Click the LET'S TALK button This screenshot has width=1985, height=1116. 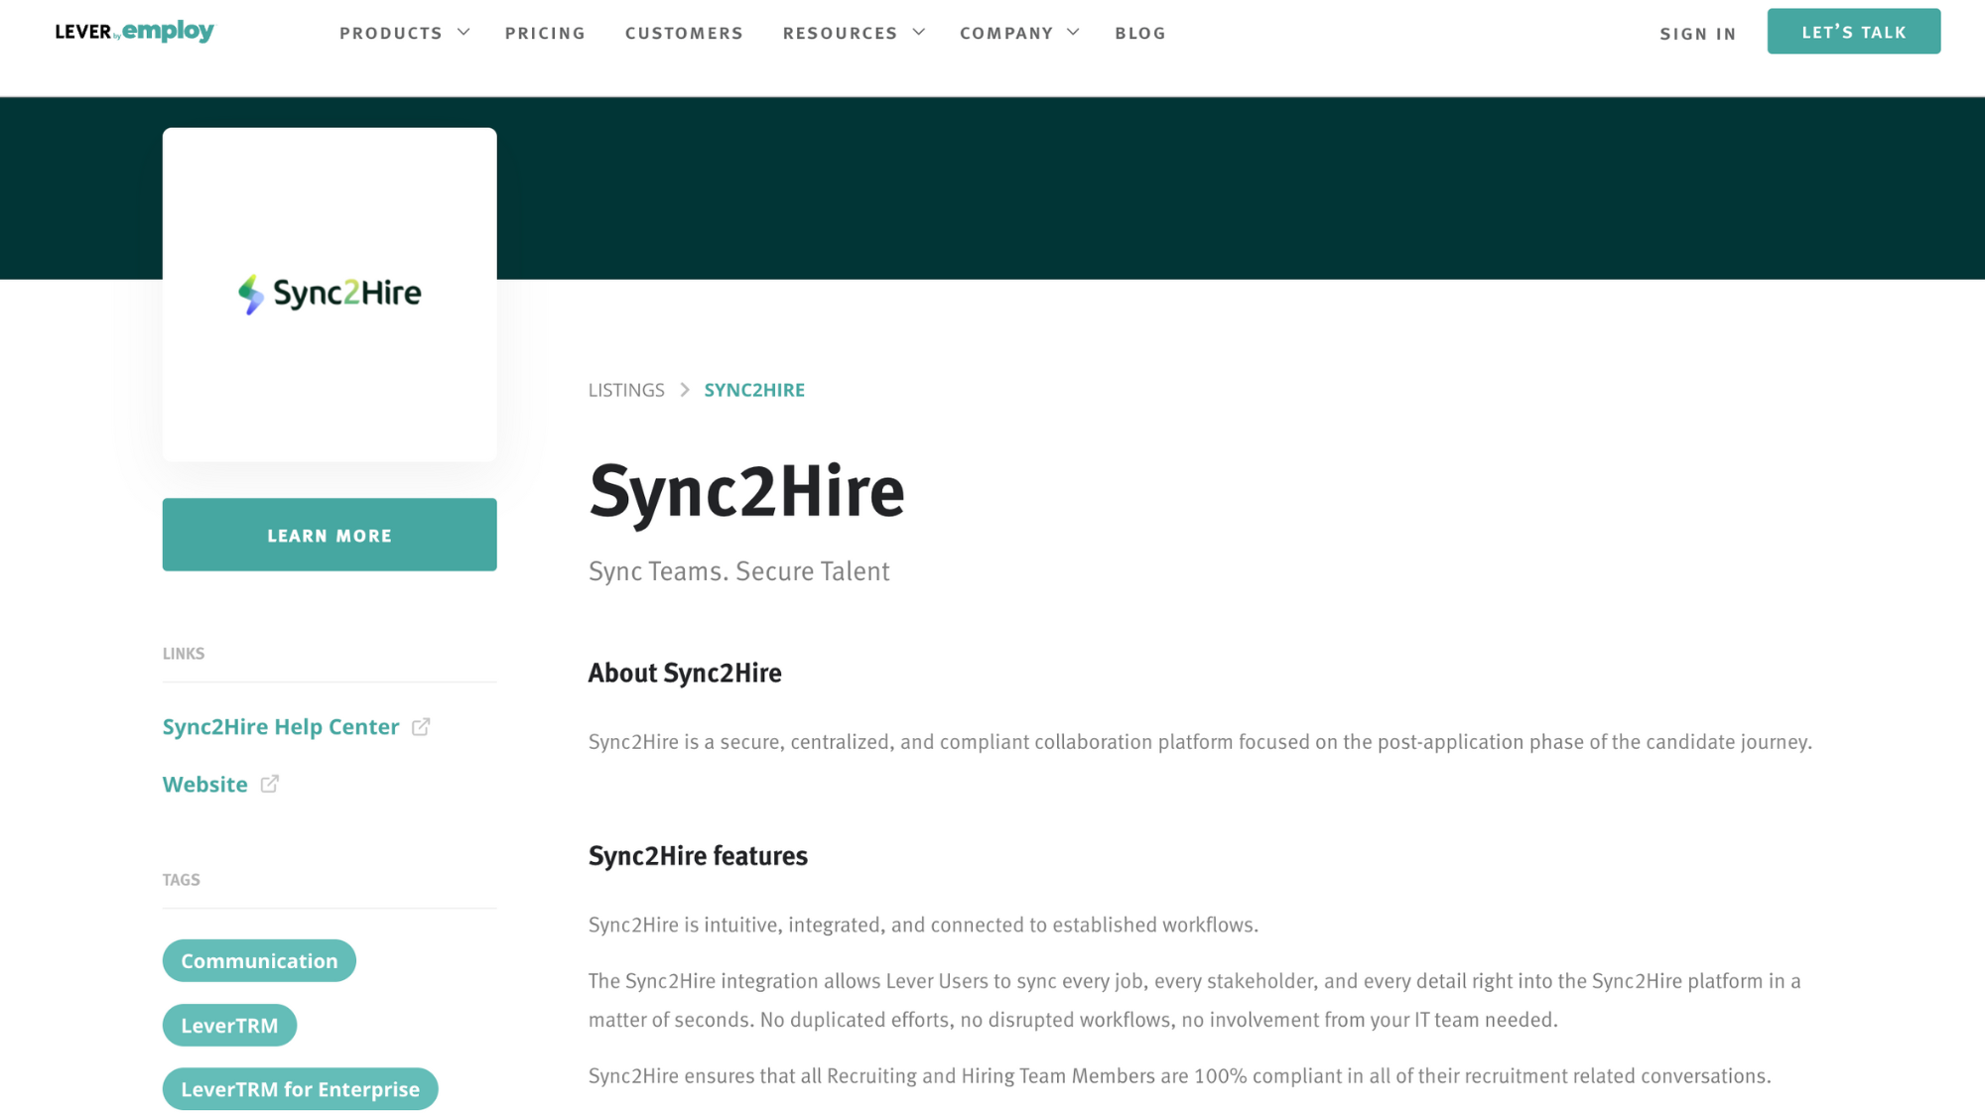tap(1853, 31)
